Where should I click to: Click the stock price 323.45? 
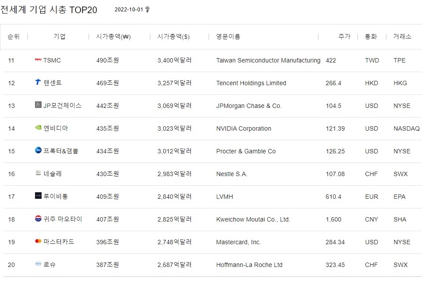click(335, 265)
